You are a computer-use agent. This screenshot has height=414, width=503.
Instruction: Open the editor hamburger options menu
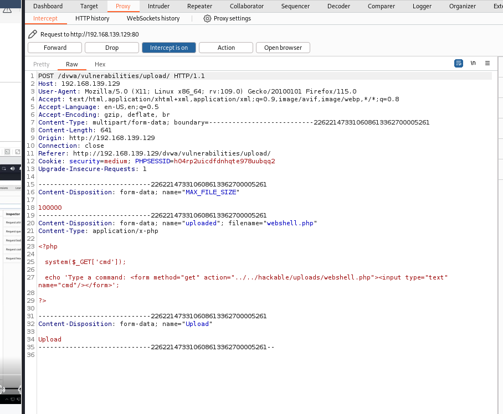(487, 63)
